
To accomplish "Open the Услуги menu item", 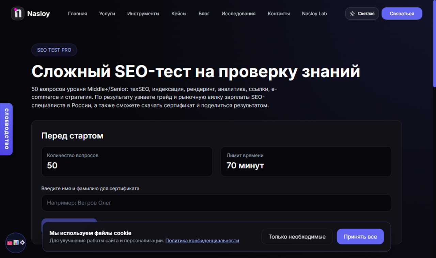I will pos(107,14).
